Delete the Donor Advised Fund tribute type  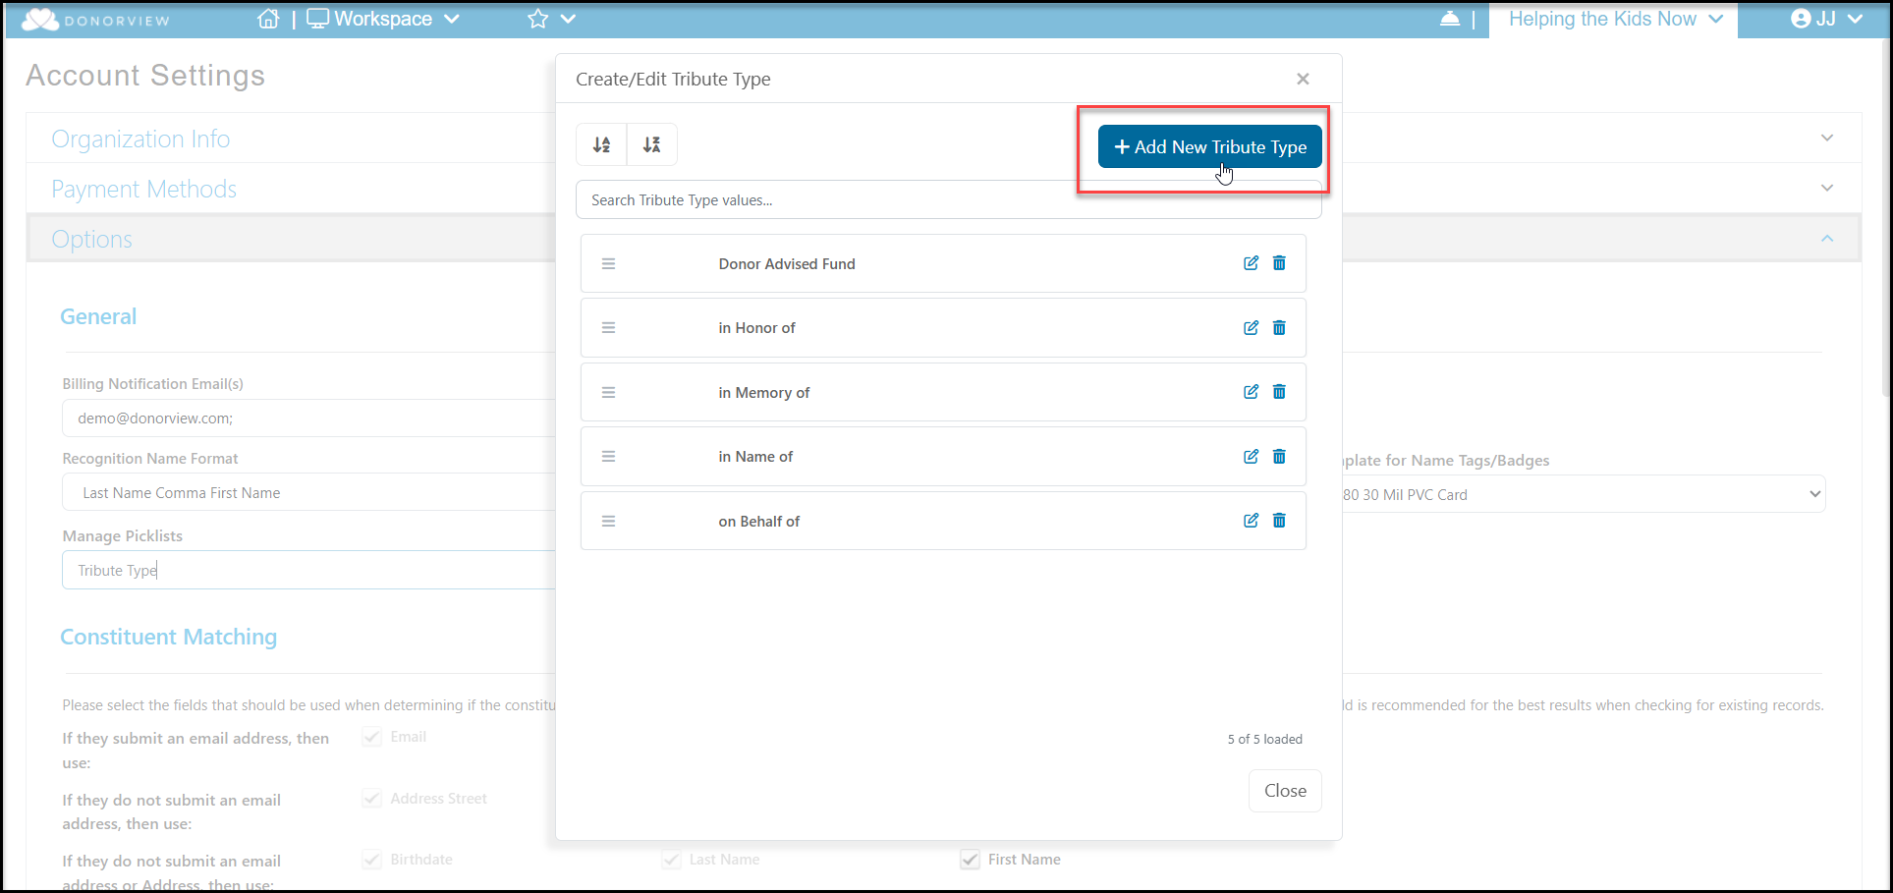(x=1279, y=263)
